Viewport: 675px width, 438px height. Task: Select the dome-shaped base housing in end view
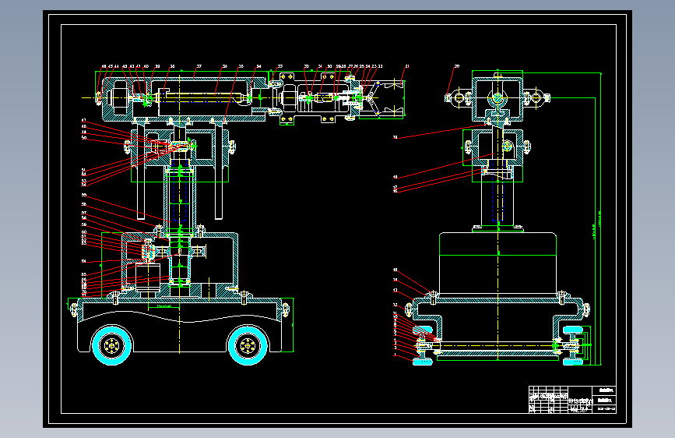click(498, 264)
